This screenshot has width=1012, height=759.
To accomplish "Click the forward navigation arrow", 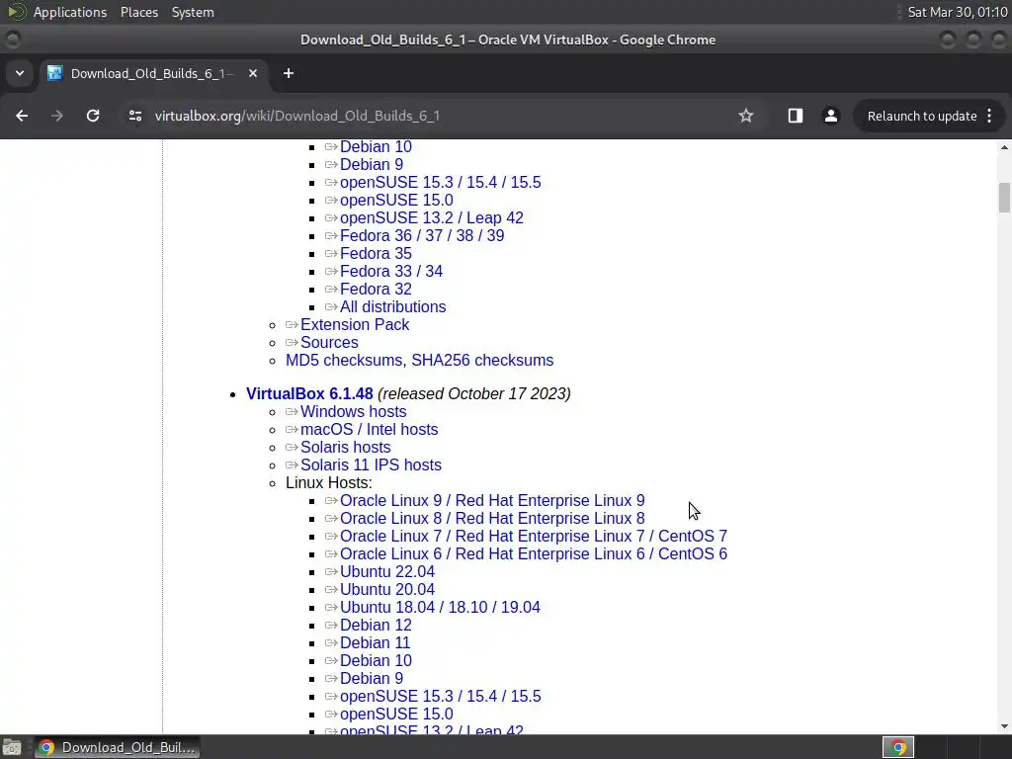I will coord(57,116).
